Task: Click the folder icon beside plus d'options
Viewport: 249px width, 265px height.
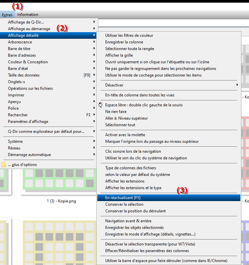Action: click(x=3, y=165)
